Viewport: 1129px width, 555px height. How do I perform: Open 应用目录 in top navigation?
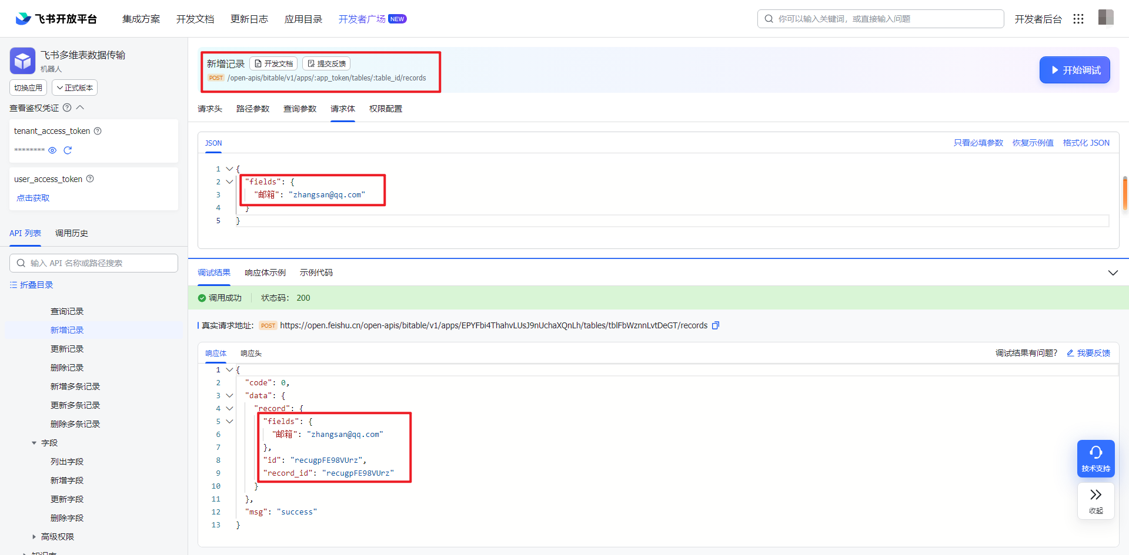[x=303, y=19]
